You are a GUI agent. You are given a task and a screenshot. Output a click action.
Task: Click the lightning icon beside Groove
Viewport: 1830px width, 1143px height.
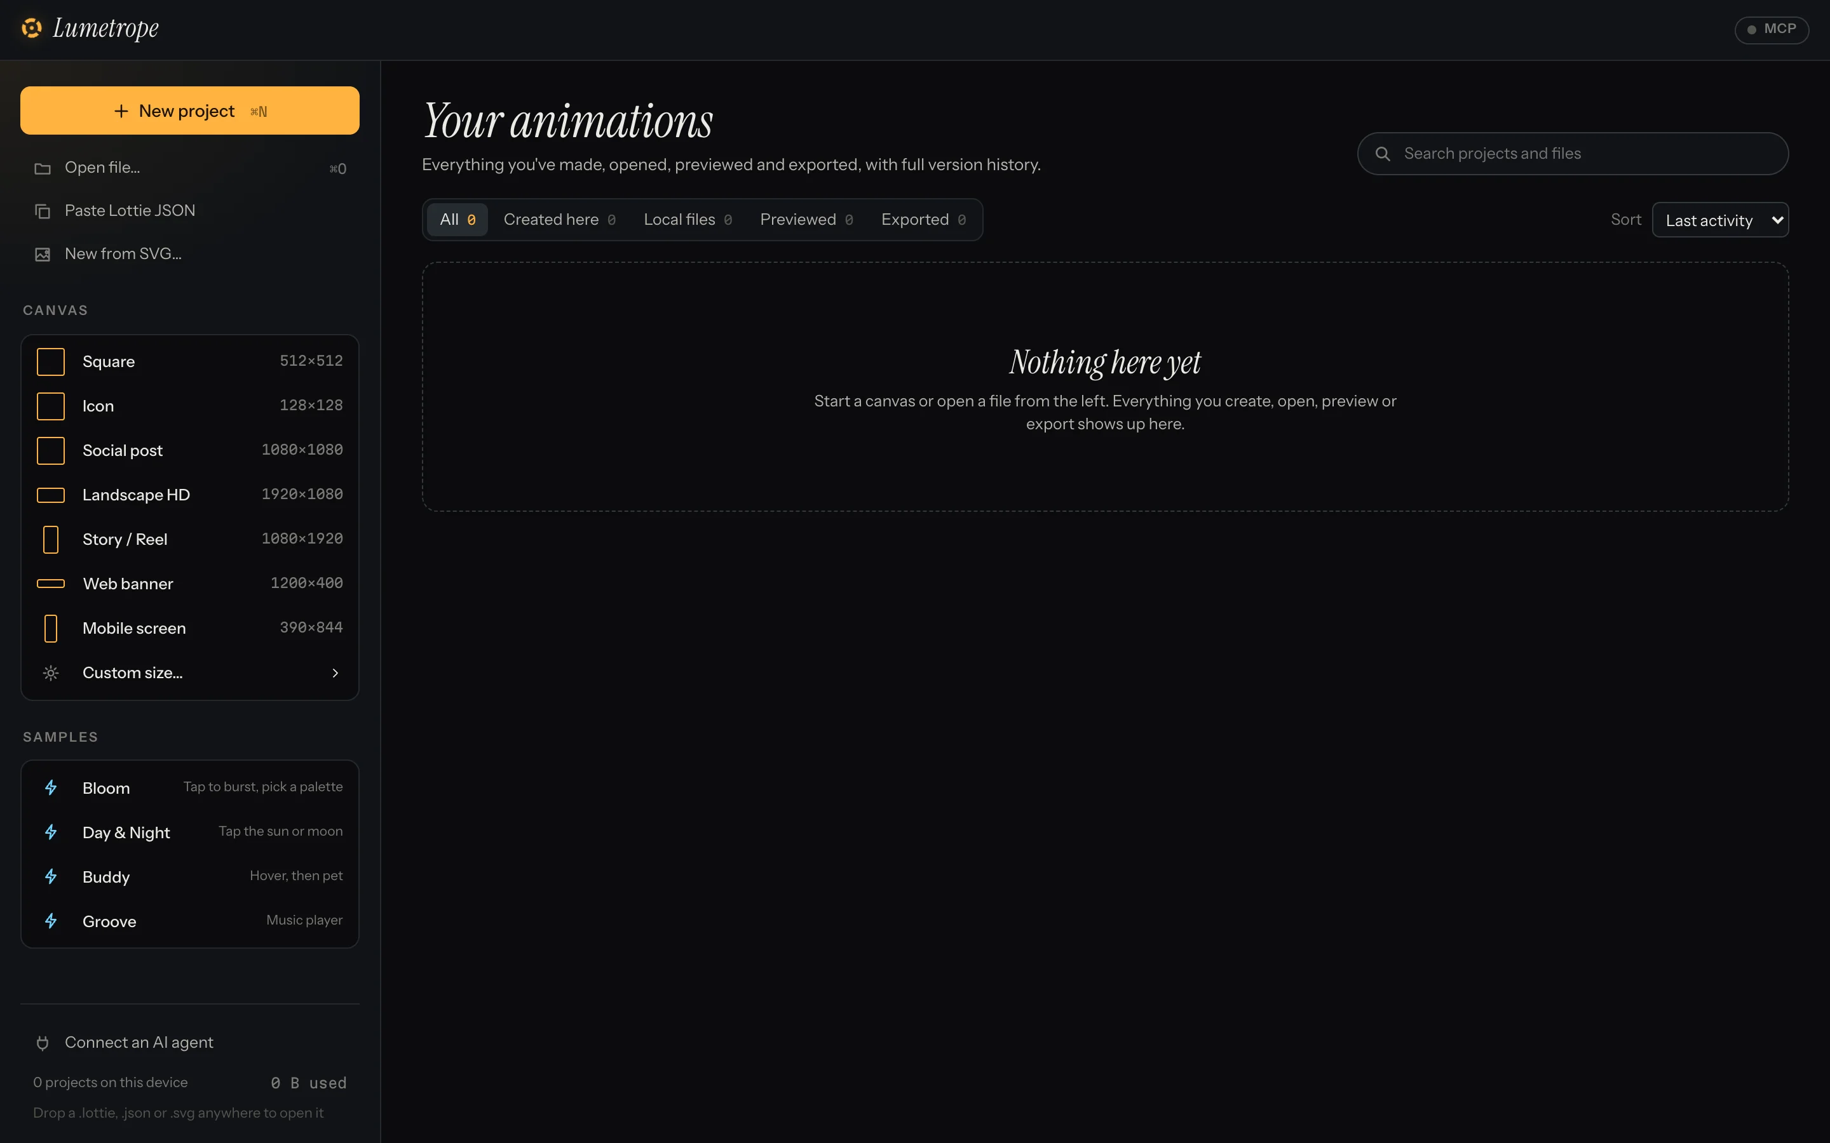pyautogui.click(x=51, y=921)
